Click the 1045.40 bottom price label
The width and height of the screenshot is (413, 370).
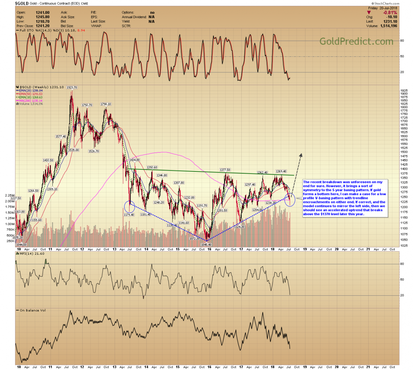tap(206, 244)
